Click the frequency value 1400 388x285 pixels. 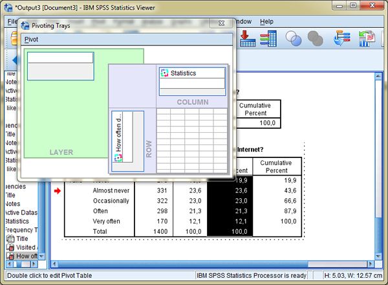click(x=160, y=231)
